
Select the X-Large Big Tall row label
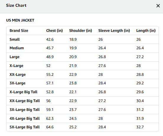point(23,92)
